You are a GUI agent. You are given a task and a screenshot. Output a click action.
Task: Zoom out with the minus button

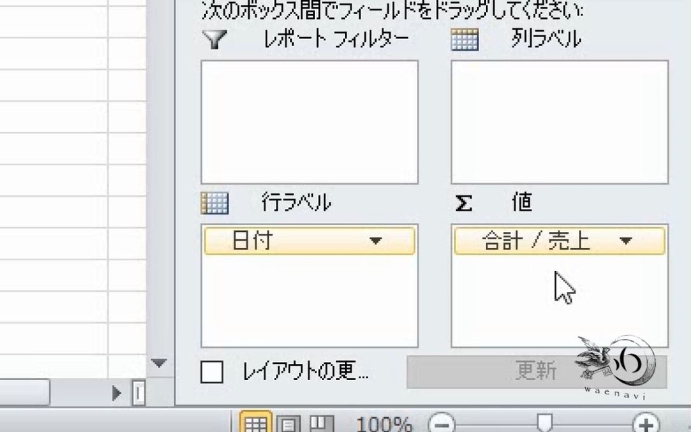pyautogui.click(x=441, y=424)
